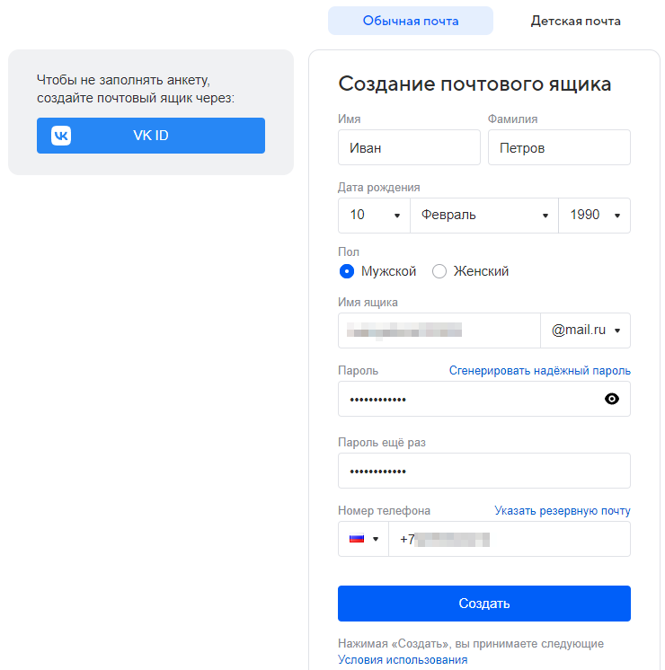Expand the phone country code arrow
The width and height of the screenshot is (665, 670).
376,539
